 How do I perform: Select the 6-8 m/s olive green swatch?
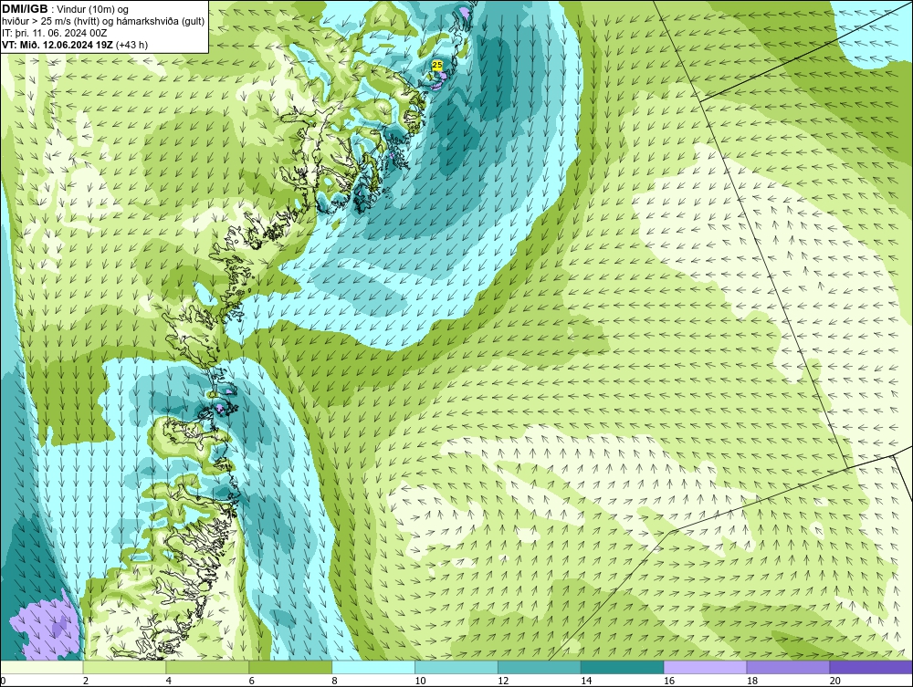(x=290, y=667)
